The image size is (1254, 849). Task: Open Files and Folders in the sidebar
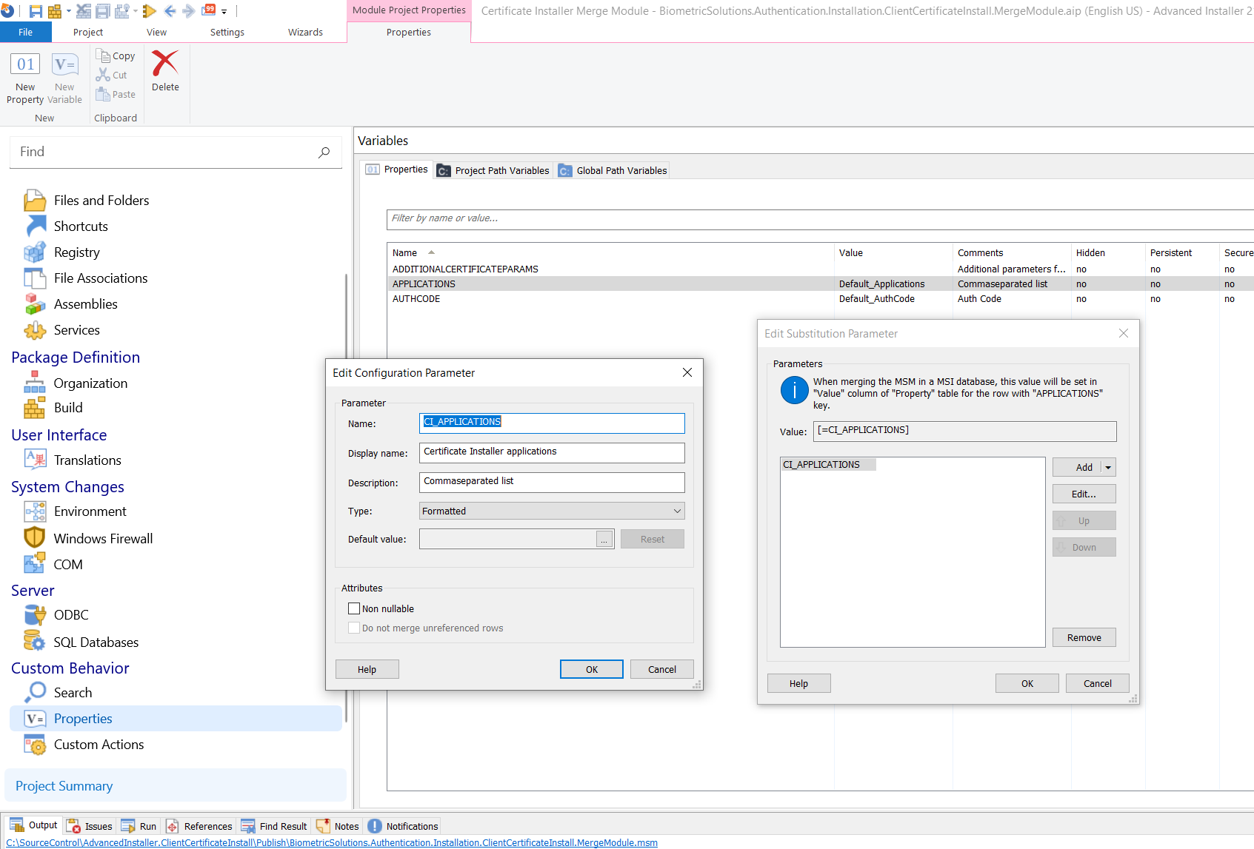pos(101,200)
